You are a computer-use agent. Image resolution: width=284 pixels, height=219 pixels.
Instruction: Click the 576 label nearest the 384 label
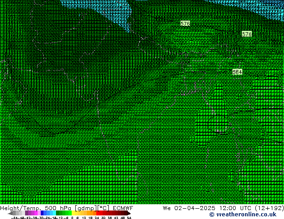(x=247, y=34)
